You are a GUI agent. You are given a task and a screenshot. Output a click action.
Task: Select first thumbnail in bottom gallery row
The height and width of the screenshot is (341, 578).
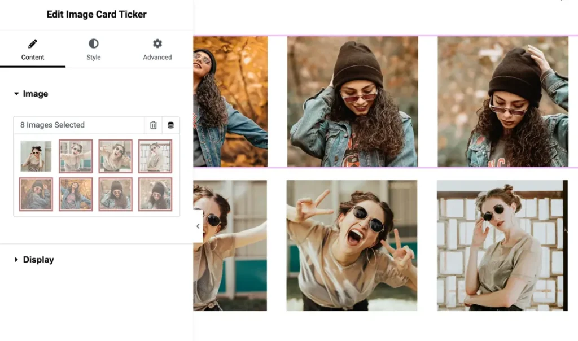pos(36,194)
